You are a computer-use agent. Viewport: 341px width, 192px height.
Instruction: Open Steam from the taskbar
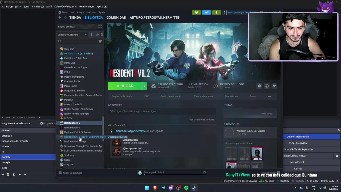pos(194,188)
